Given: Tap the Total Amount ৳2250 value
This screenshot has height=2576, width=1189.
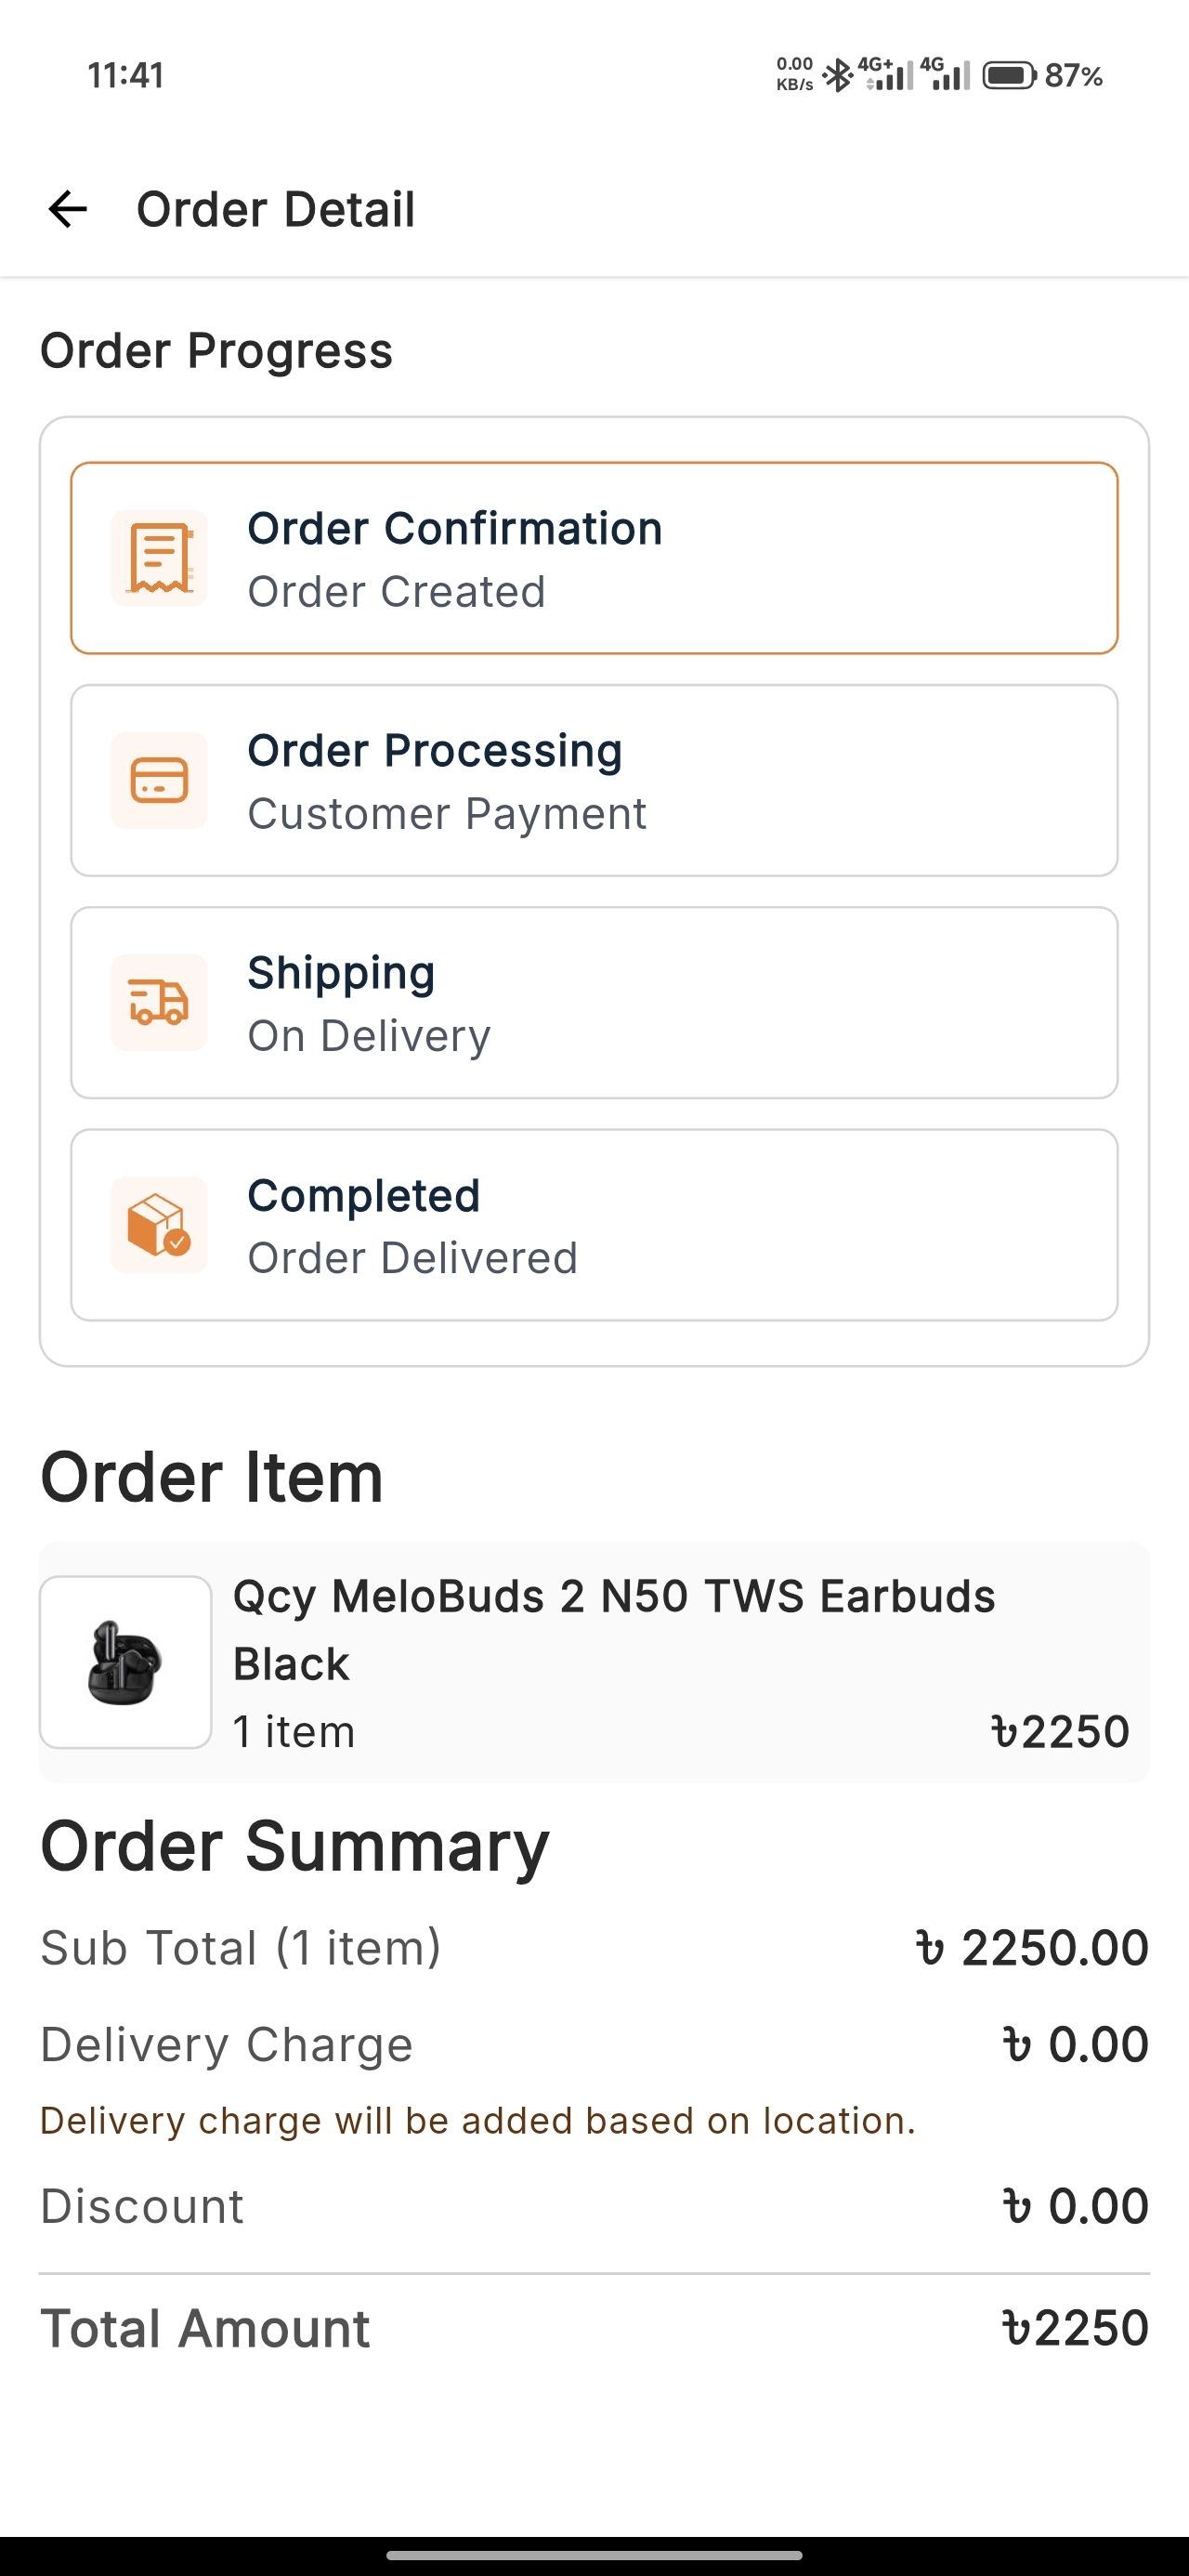Looking at the screenshot, I should click(x=1075, y=2328).
